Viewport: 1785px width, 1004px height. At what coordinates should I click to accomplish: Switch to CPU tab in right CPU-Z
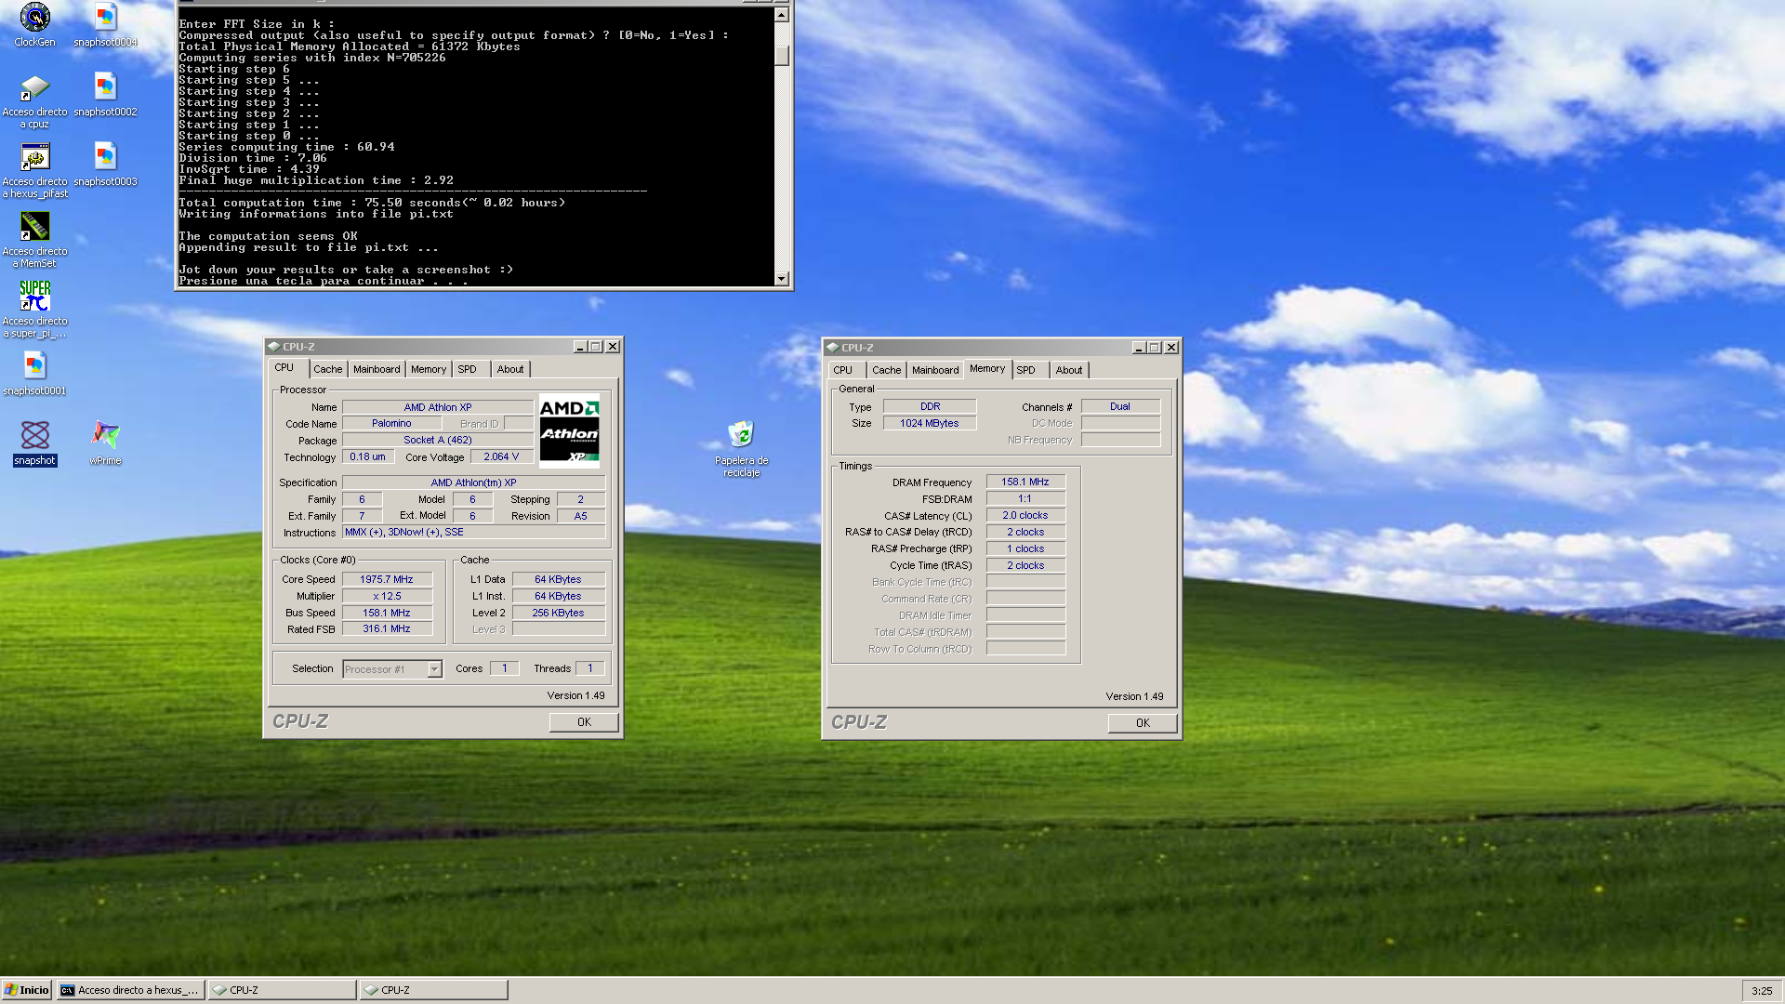pos(843,370)
